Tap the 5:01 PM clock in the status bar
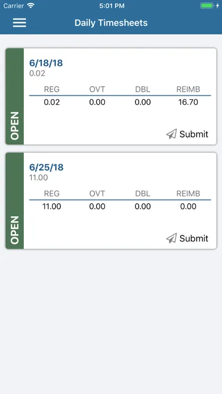Image resolution: width=222 pixels, height=394 pixels. click(112, 6)
